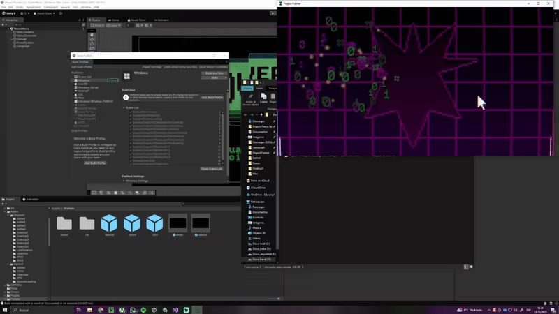559x314 pixels.
Task: Select the Hand tool in Scene view
Action: (x=92, y=35)
